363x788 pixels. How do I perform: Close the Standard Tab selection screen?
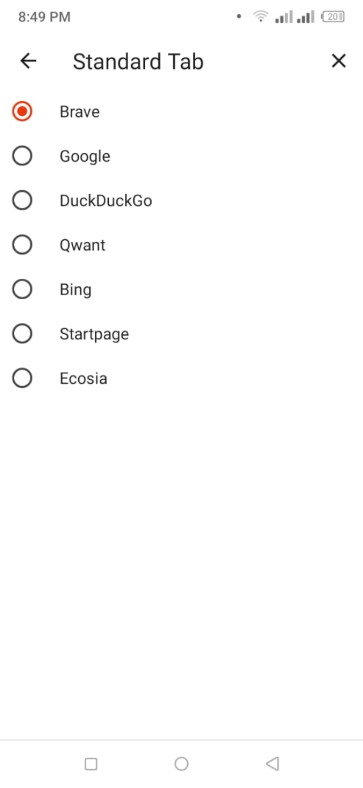click(x=339, y=61)
